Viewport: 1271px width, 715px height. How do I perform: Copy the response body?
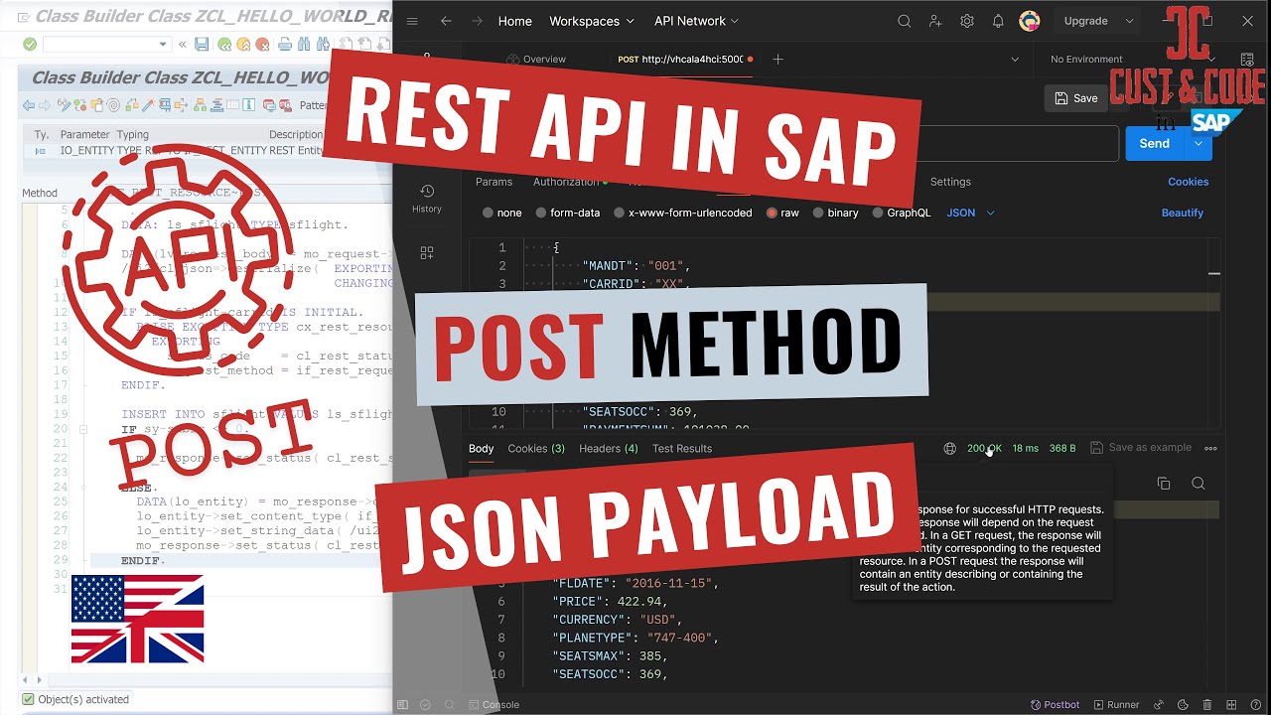tap(1164, 484)
